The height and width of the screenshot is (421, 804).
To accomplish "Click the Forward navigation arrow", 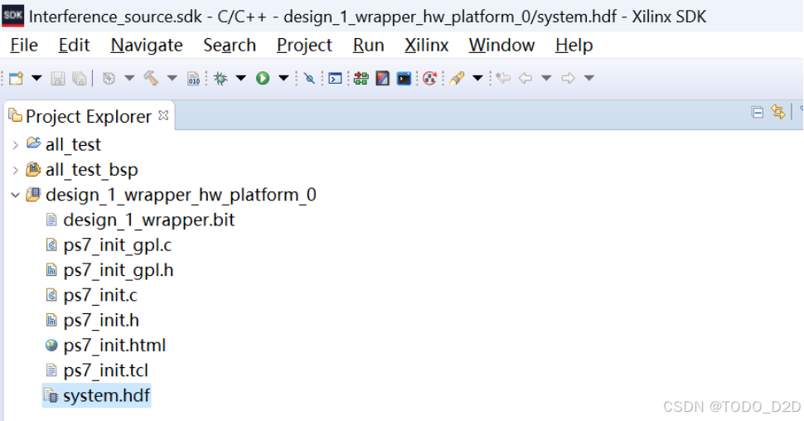I will pos(568,79).
